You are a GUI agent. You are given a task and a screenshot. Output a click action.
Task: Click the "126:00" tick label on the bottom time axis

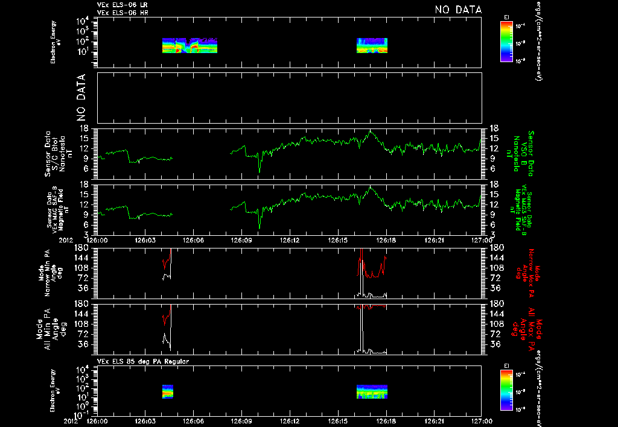[97, 421]
